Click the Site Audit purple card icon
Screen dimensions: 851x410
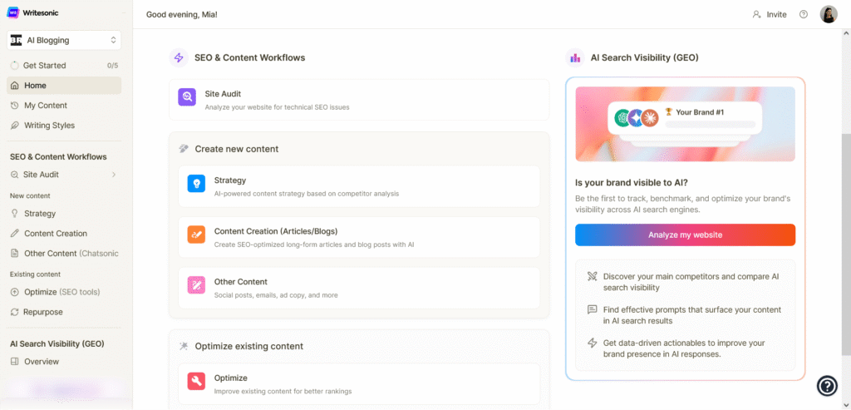click(x=187, y=98)
